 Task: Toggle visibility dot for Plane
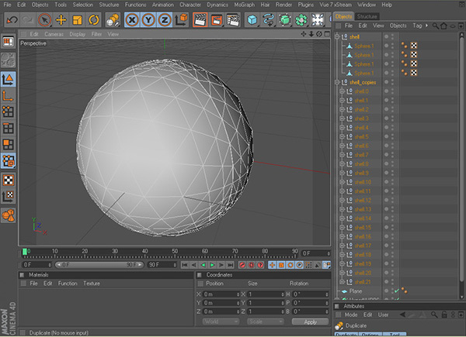[386, 291]
